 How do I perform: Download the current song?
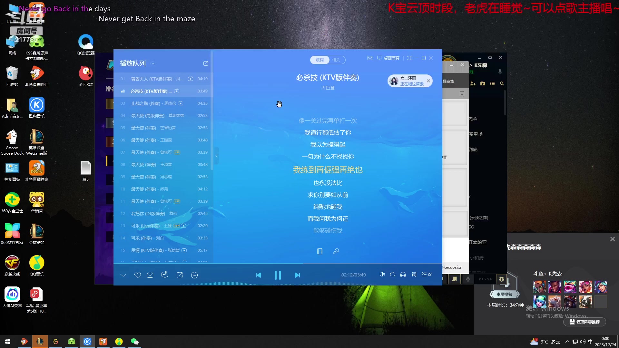(150, 275)
